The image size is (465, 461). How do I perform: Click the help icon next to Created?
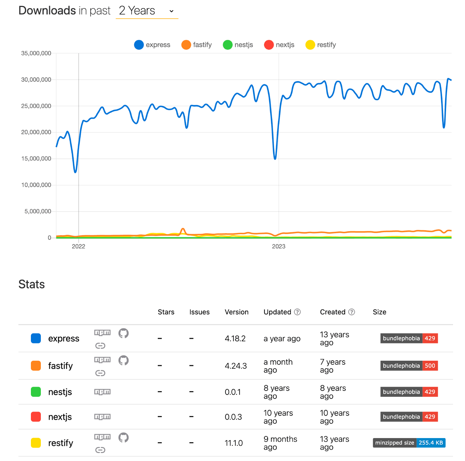pyautogui.click(x=352, y=312)
